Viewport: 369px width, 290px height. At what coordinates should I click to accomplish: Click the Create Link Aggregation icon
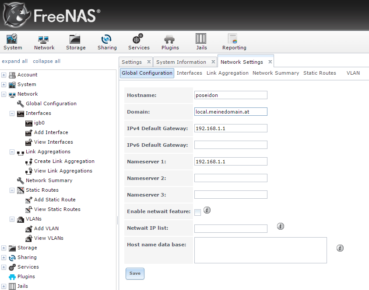pos(29,162)
